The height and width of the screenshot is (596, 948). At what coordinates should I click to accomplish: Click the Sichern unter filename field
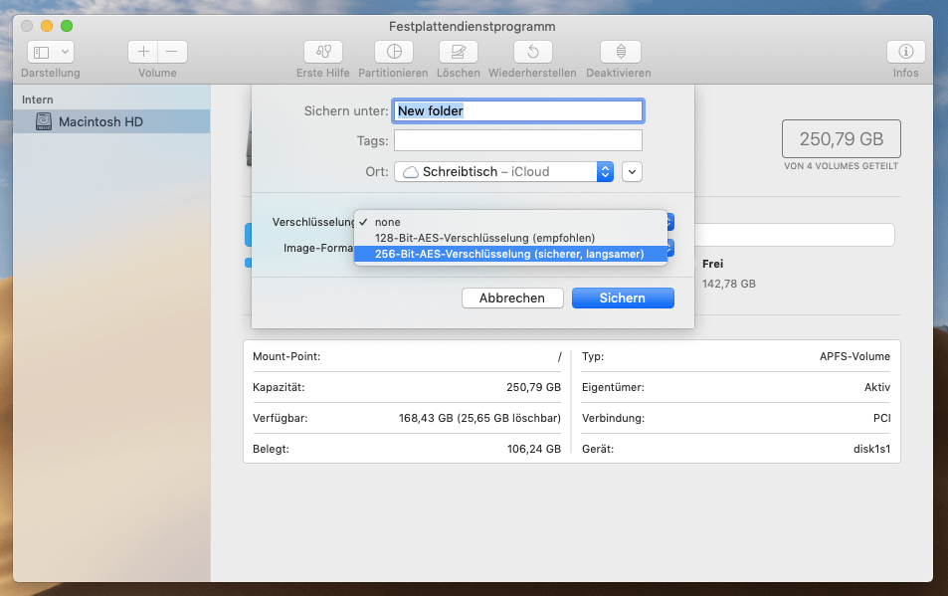518,110
